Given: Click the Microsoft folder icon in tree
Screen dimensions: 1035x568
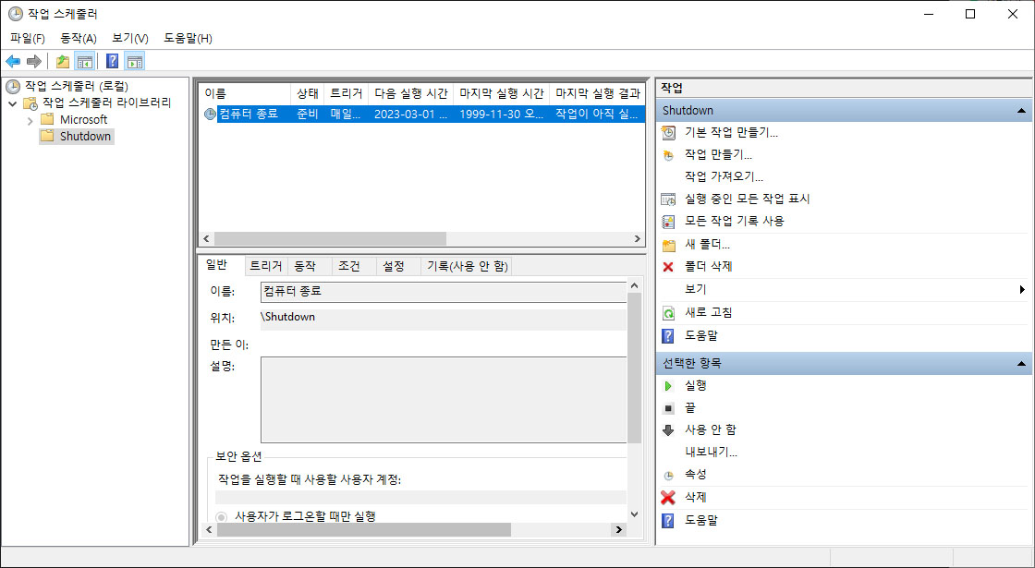Looking at the screenshot, I should click(47, 119).
